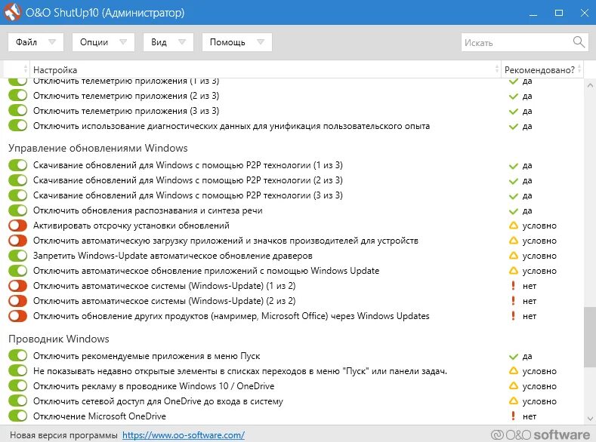The width and height of the screenshot is (596, 442).
Task: Click text Отключить обновления распознавания и синтеза речи
Action: (147, 210)
